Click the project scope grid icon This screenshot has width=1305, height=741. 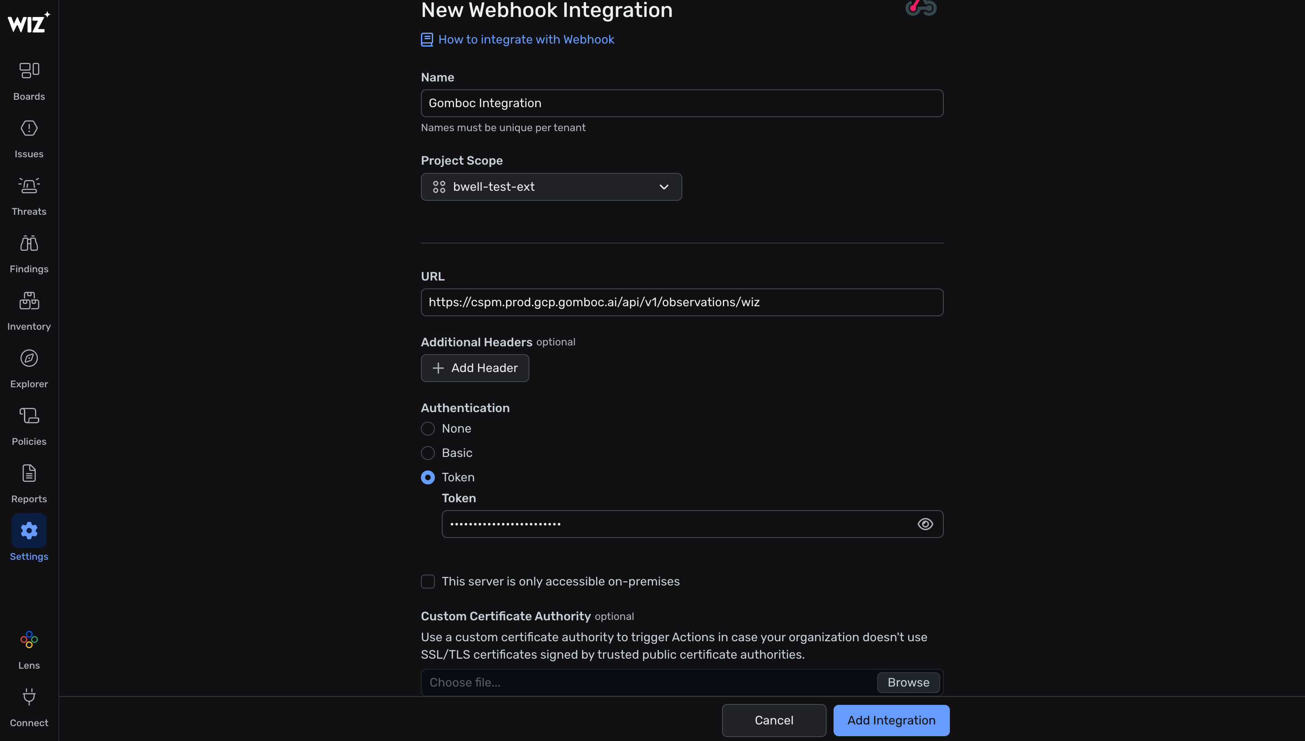[439, 187]
